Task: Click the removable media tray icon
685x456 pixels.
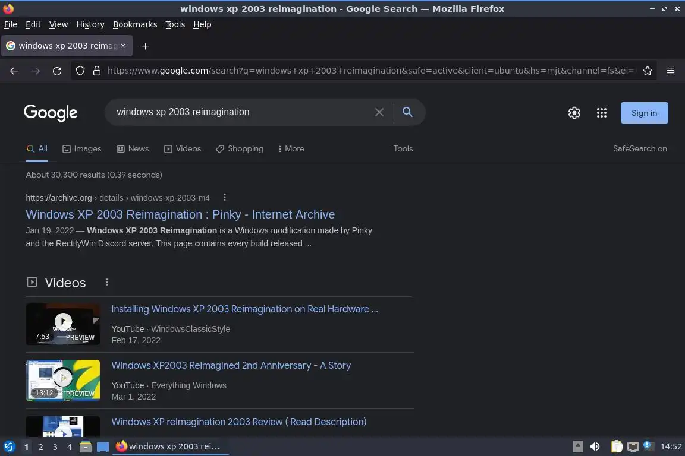Action: pos(577,446)
